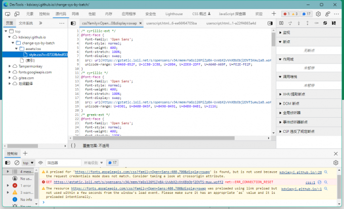This screenshot has width=344, height=209.
Task: Open the 所有级别 log levels dropdown
Action: click(x=94, y=163)
